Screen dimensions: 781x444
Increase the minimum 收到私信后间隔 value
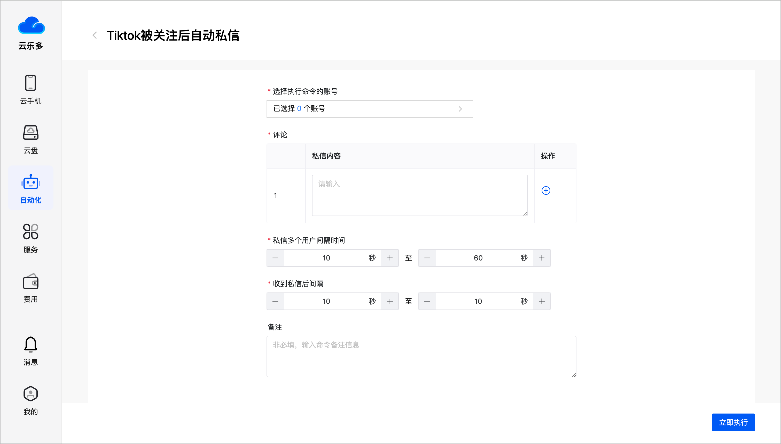(390, 301)
